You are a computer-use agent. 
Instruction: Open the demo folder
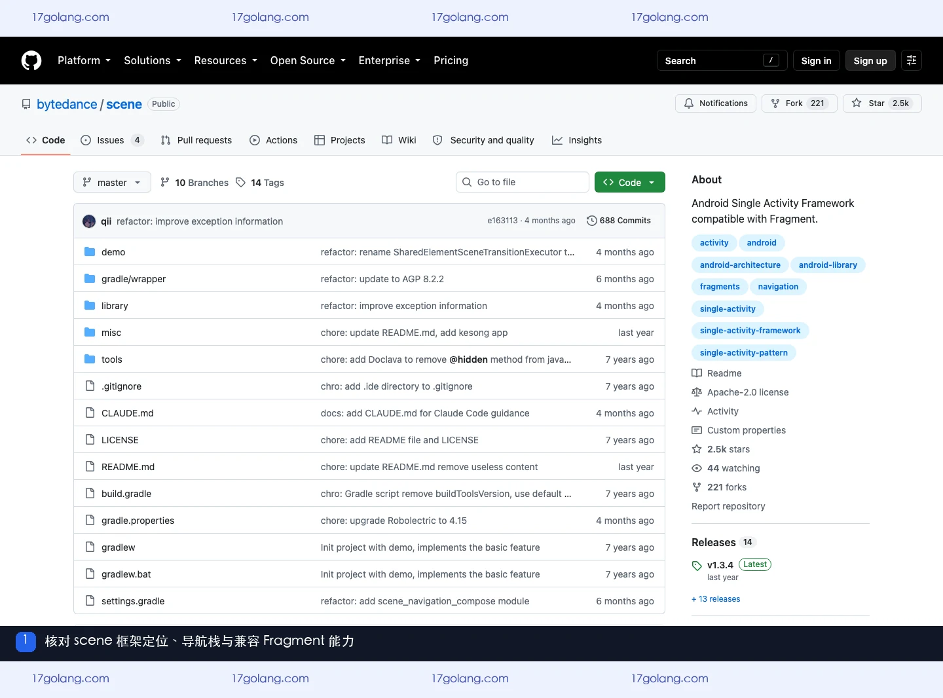(113, 252)
